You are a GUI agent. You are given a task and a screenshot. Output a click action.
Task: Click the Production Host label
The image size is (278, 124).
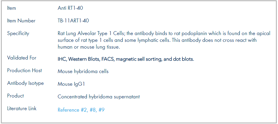pos(25,70)
